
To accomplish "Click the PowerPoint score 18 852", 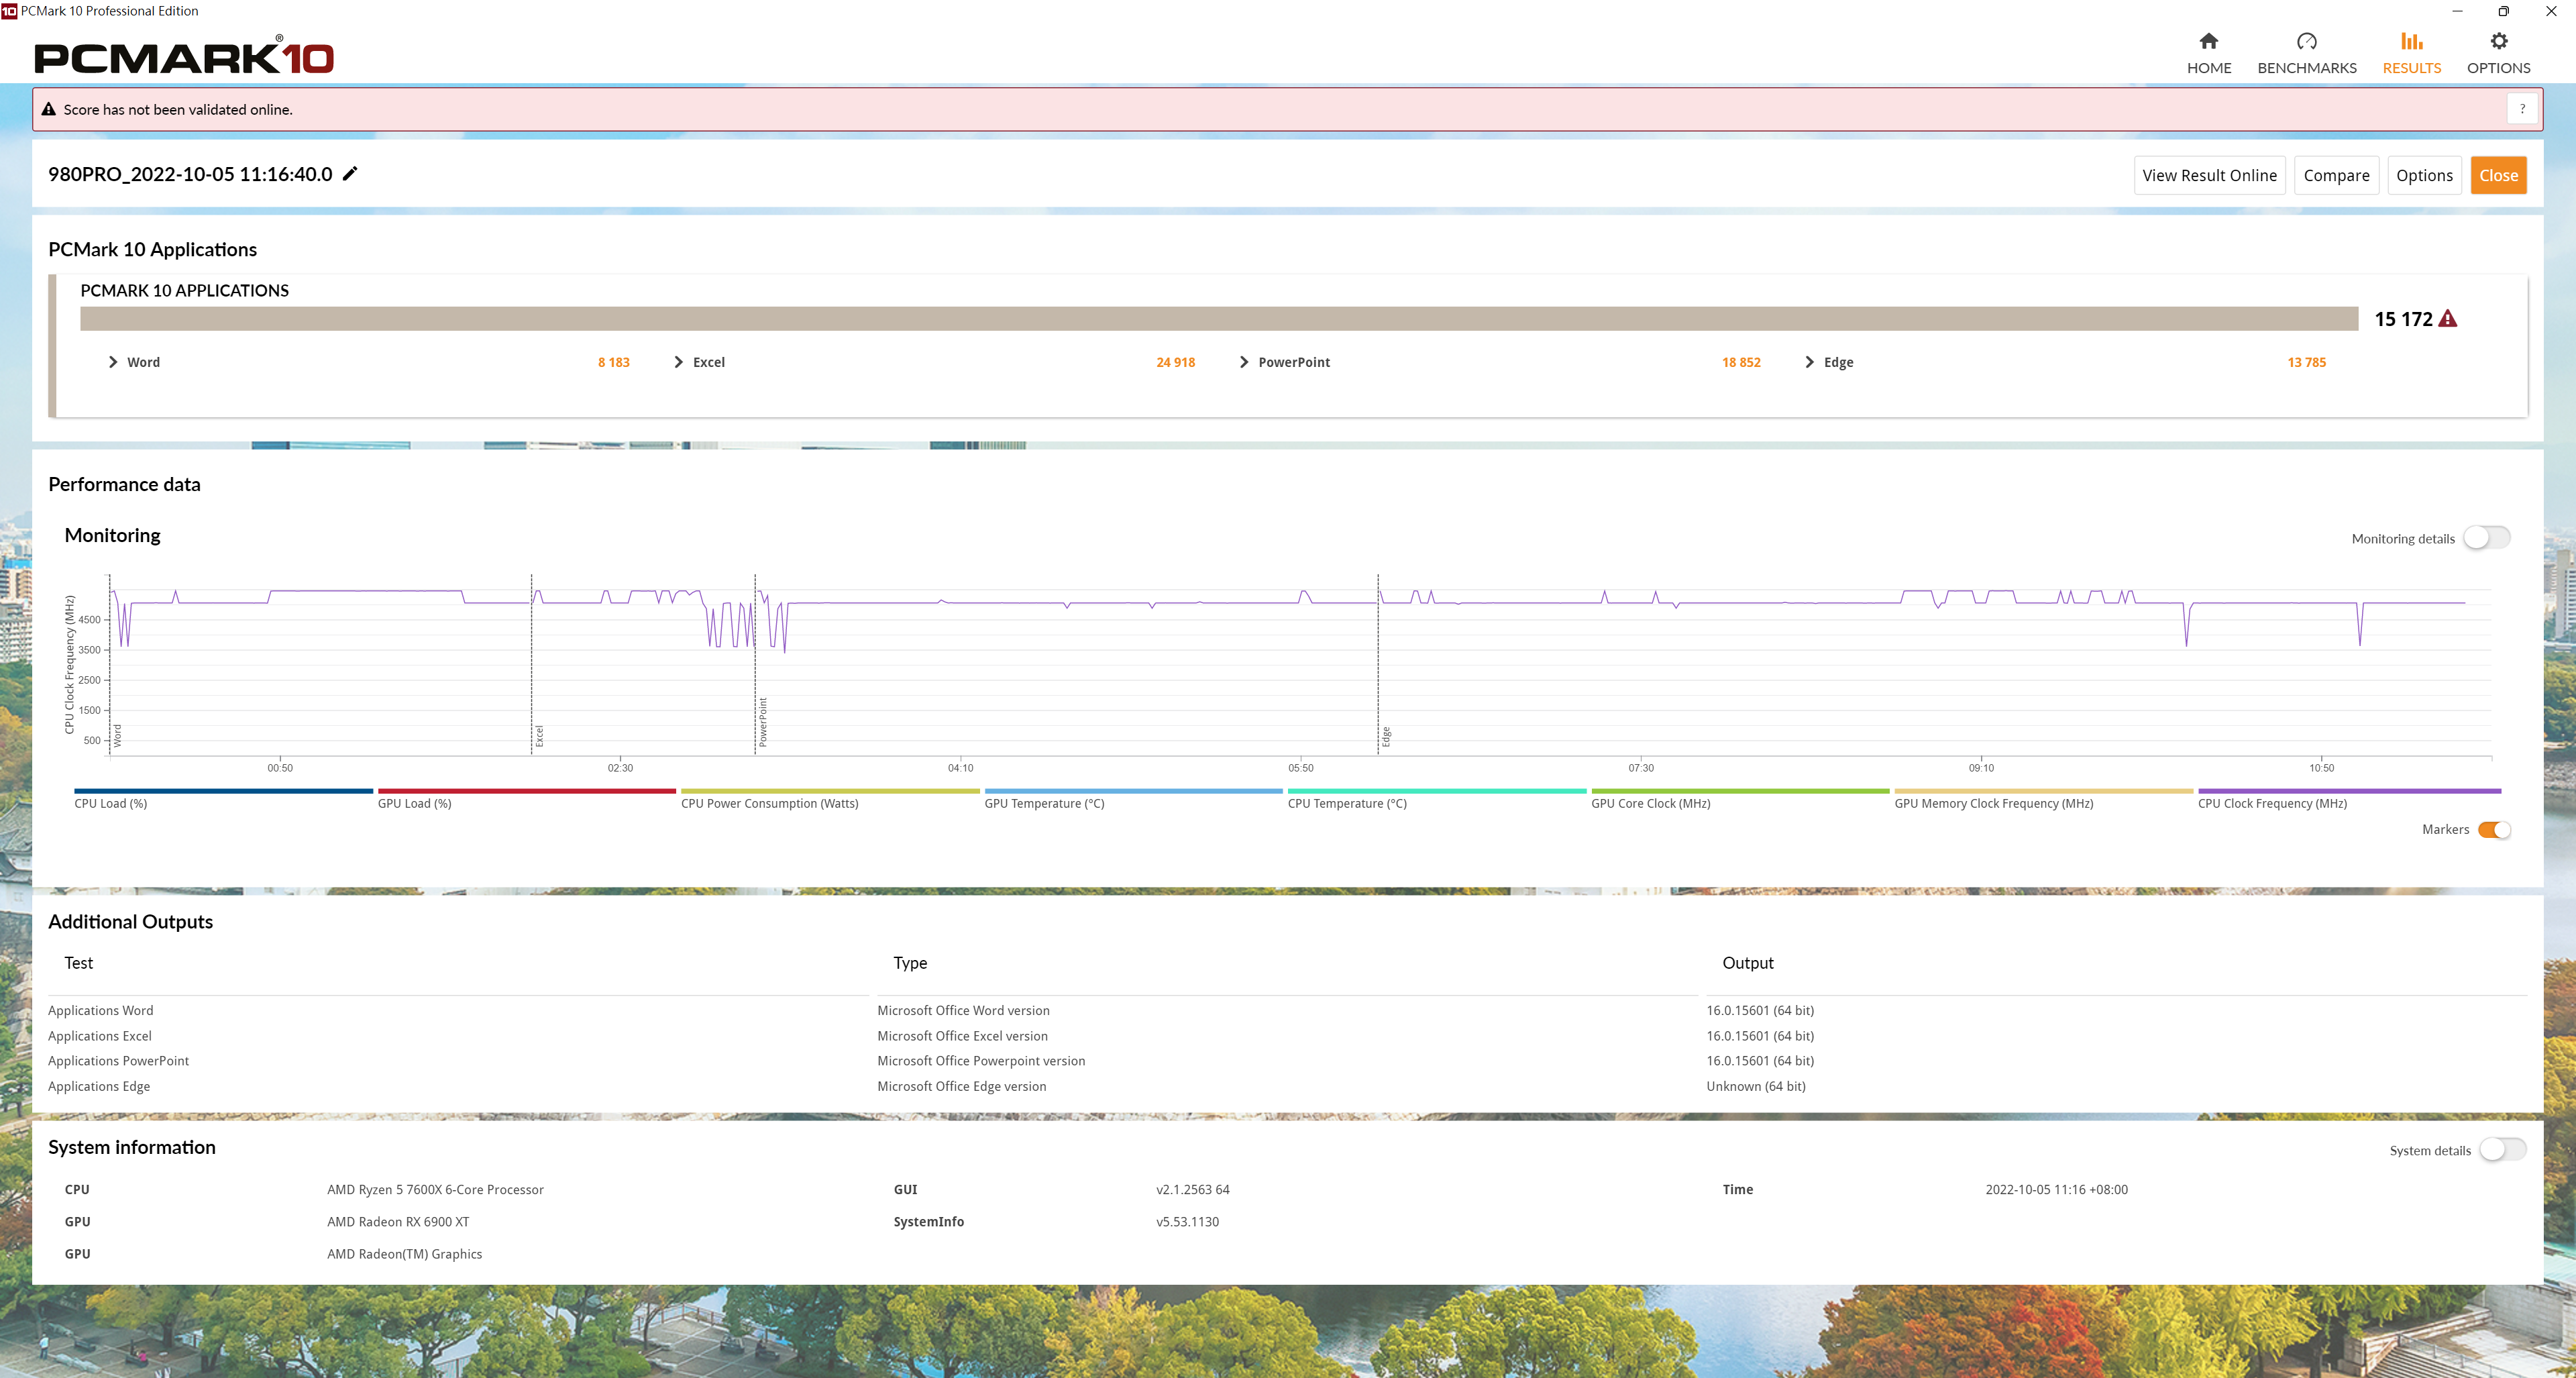I will 1741,362.
